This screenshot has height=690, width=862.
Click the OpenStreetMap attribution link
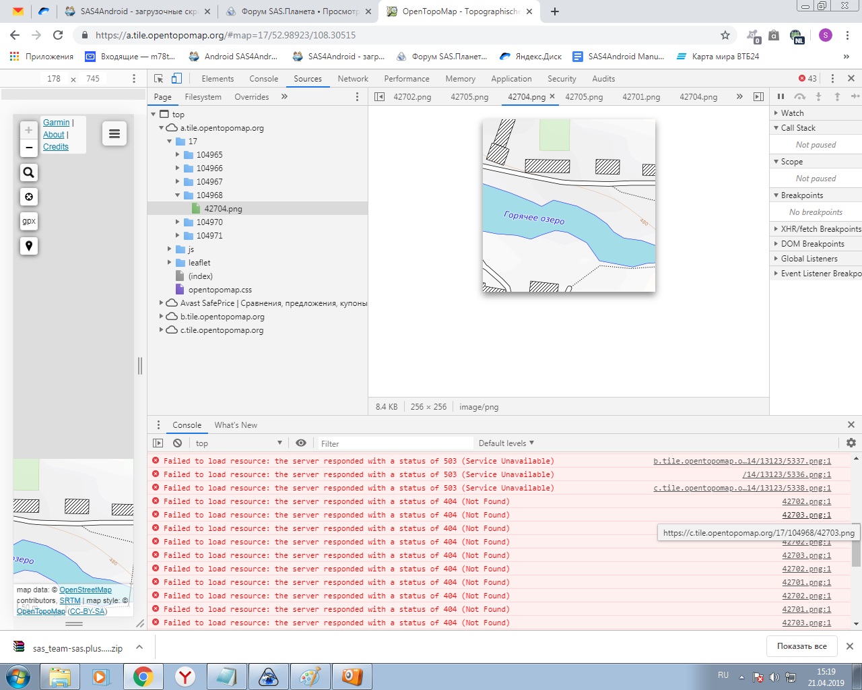86,590
